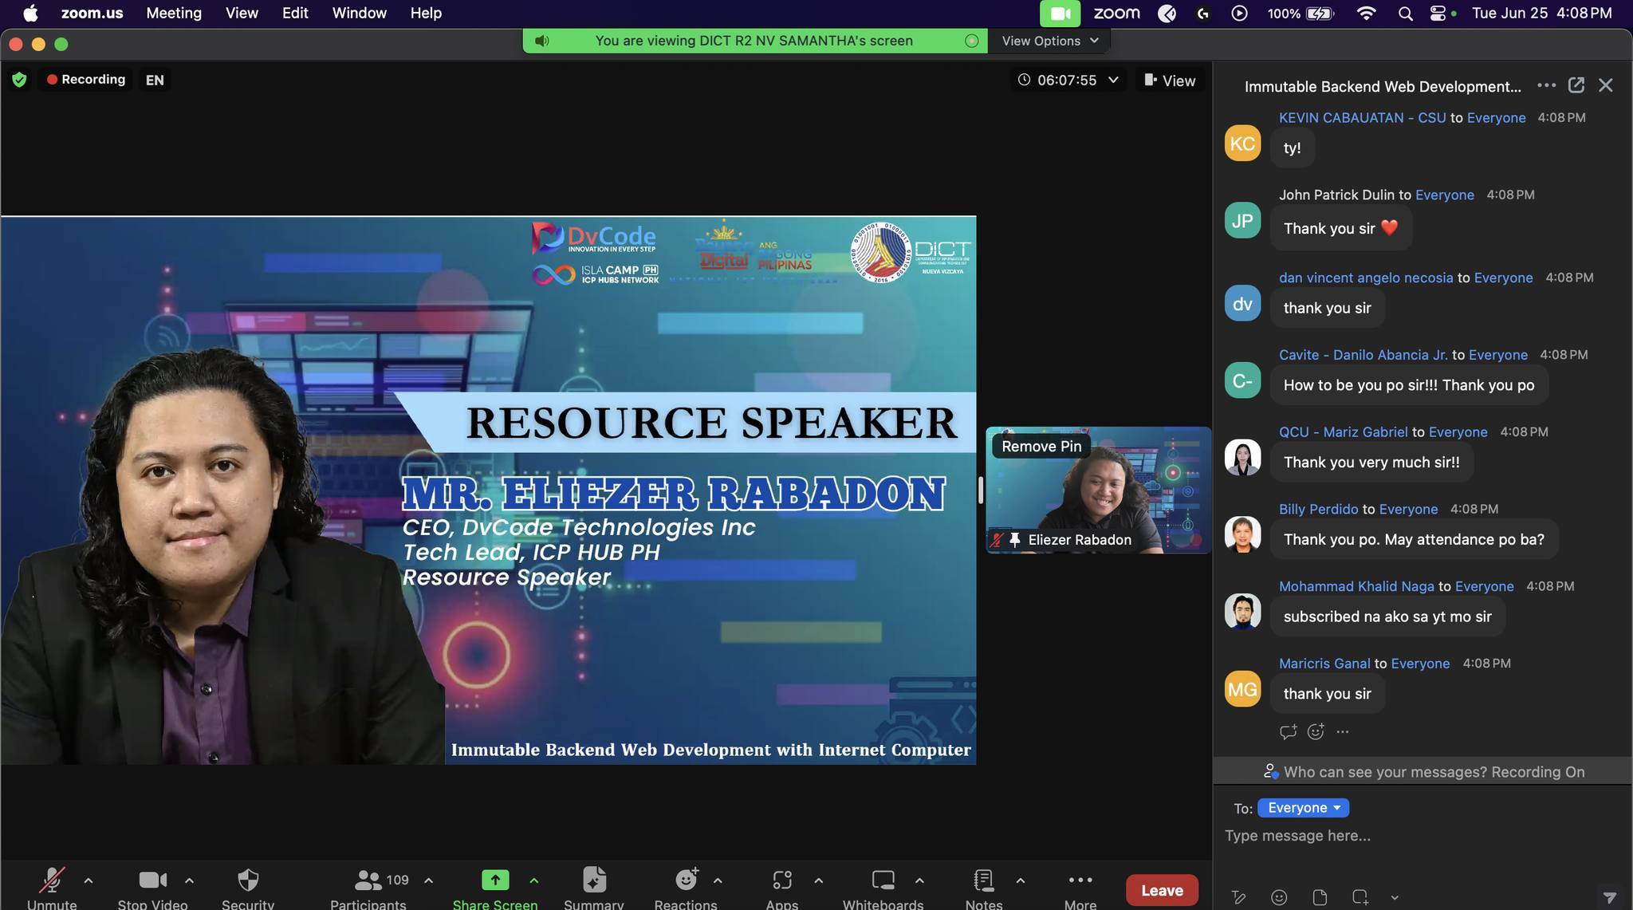Click the green screen-sharing status dot
The height and width of the screenshot is (910, 1633).
coord(971,41)
